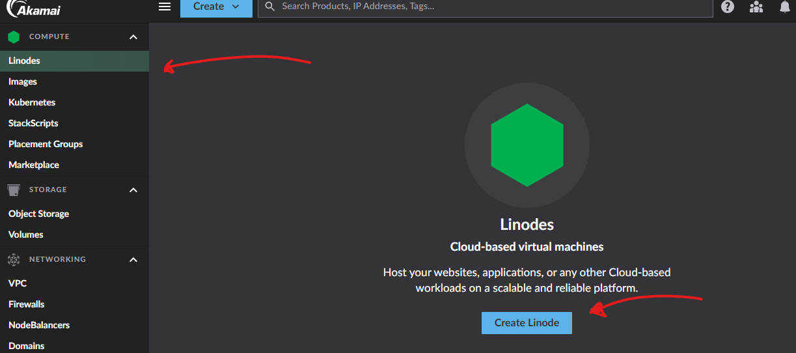Open Placement Groups in the sidebar
The width and height of the screenshot is (796, 353).
coord(74,144)
